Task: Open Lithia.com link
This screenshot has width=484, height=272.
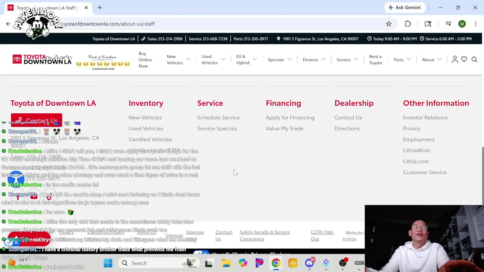Action: coord(416,161)
